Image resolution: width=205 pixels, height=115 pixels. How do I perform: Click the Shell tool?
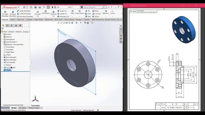88,17
